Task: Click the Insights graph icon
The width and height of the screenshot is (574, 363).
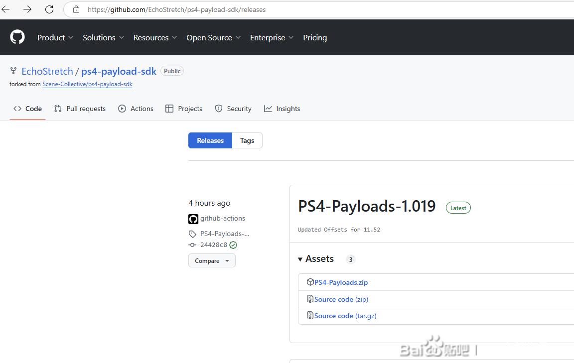Action: (268, 109)
